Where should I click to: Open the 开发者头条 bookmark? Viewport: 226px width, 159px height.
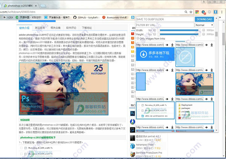[x=57, y=17]
